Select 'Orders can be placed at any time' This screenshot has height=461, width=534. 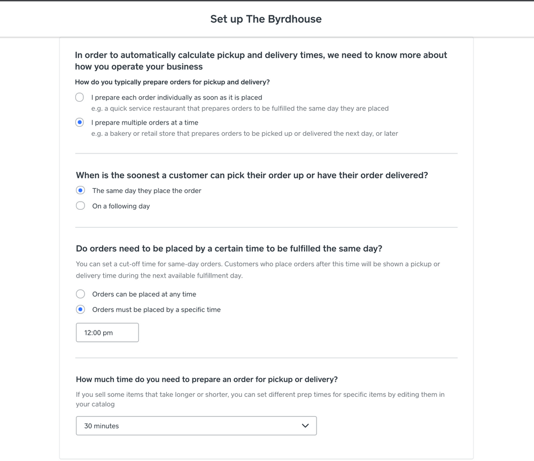click(81, 294)
